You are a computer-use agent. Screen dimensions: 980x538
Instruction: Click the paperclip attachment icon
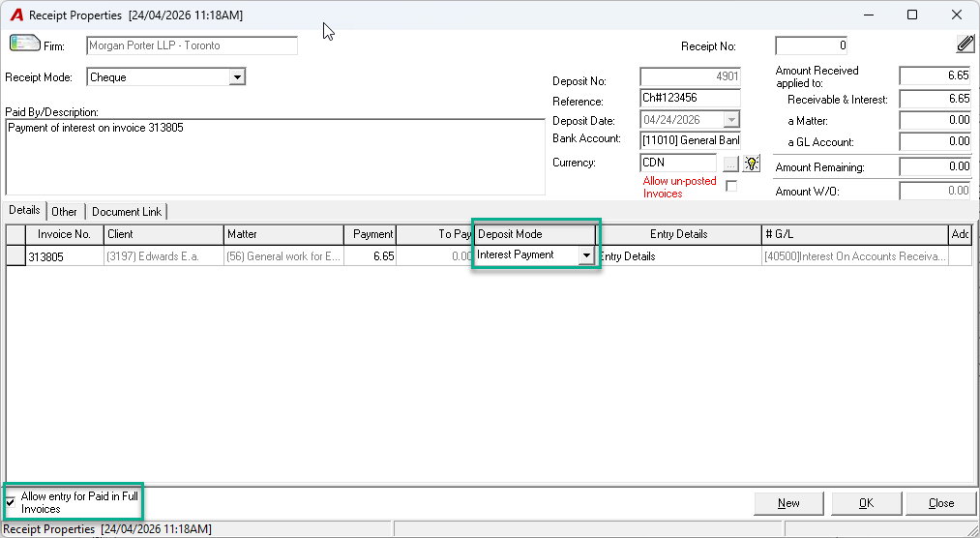pos(965,44)
